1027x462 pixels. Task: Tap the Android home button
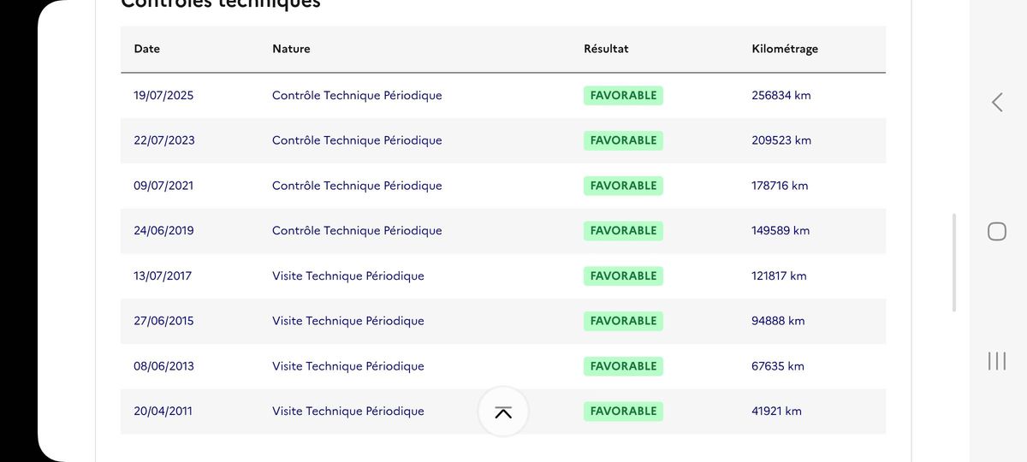point(997,231)
